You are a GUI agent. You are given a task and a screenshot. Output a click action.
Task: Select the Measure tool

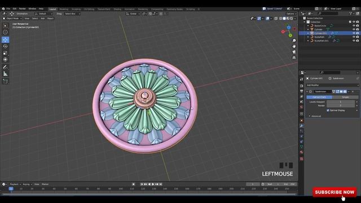click(5, 74)
